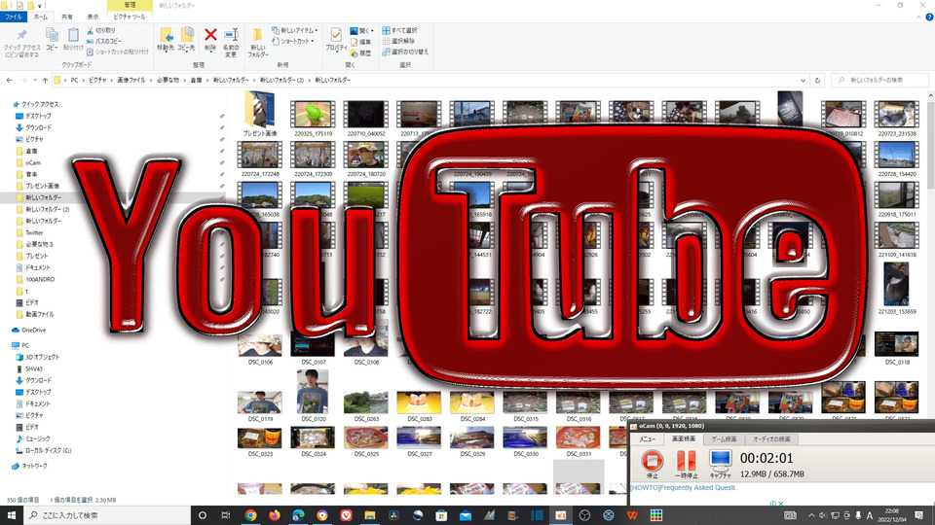
Task: Open Google Chrome from the taskbar
Action: (250, 515)
